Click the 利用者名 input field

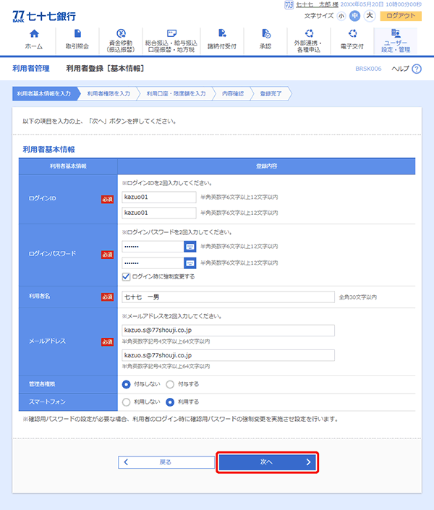(228, 297)
